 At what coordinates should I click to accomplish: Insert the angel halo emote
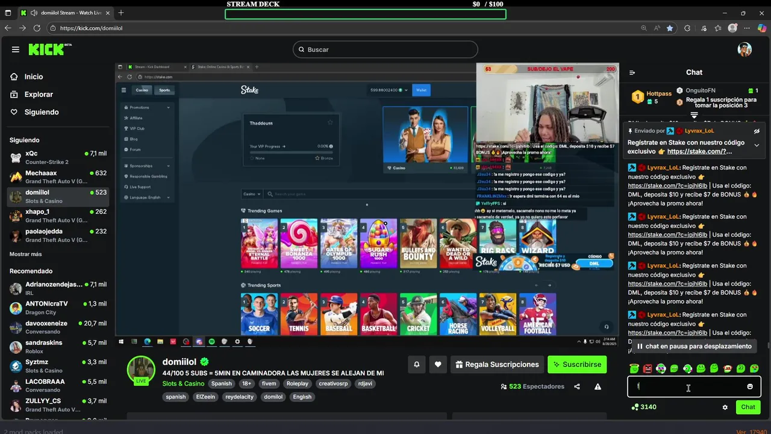[x=634, y=368]
